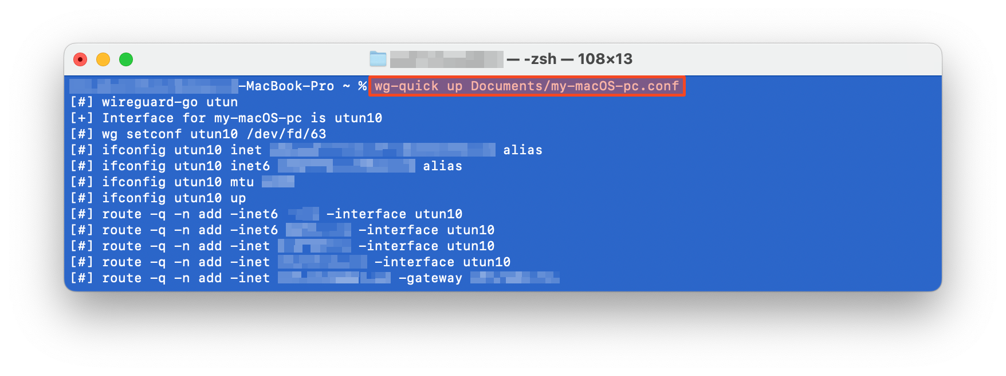Minimize the terminal using the yellow button

103,59
